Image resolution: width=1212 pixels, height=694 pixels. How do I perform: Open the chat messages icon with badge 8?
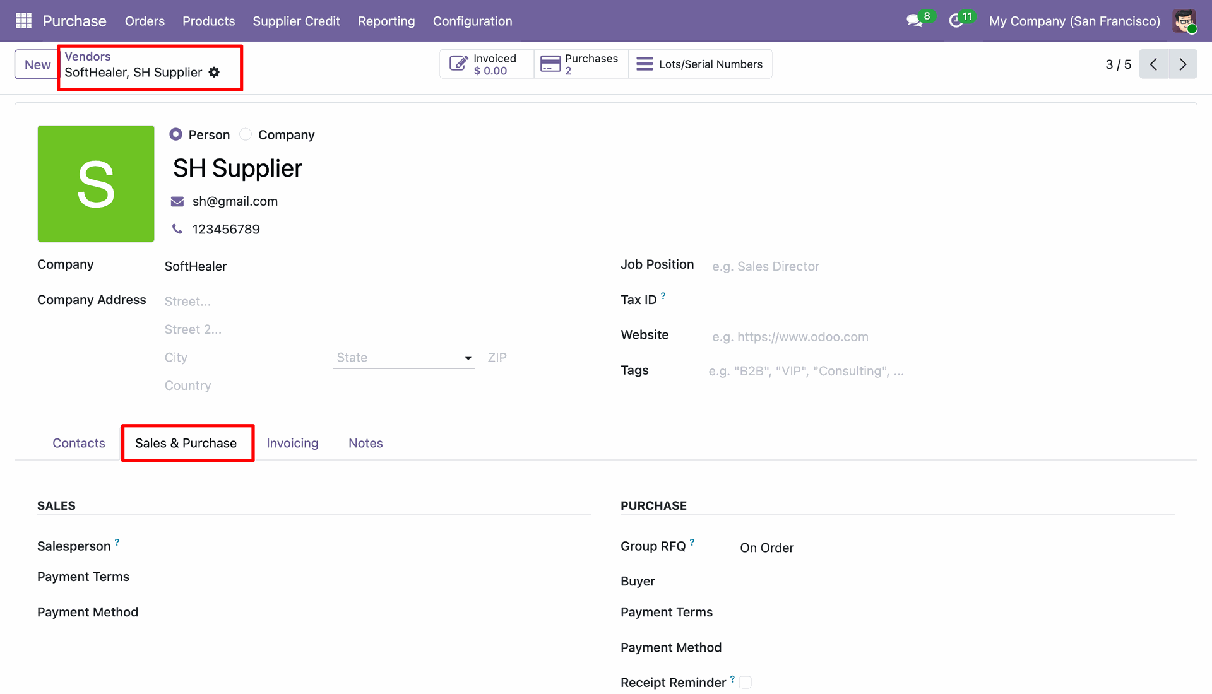coord(915,21)
